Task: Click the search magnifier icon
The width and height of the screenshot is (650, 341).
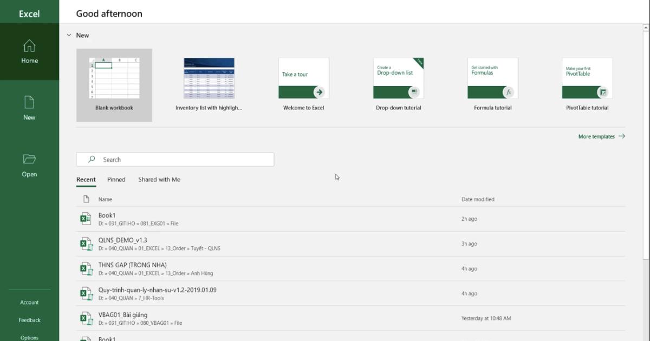Action: click(91, 159)
